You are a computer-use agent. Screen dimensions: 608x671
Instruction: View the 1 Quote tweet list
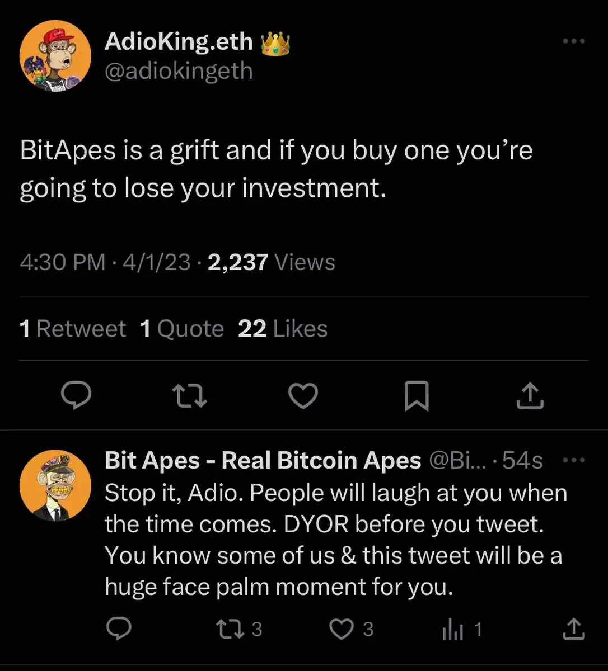point(182,329)
